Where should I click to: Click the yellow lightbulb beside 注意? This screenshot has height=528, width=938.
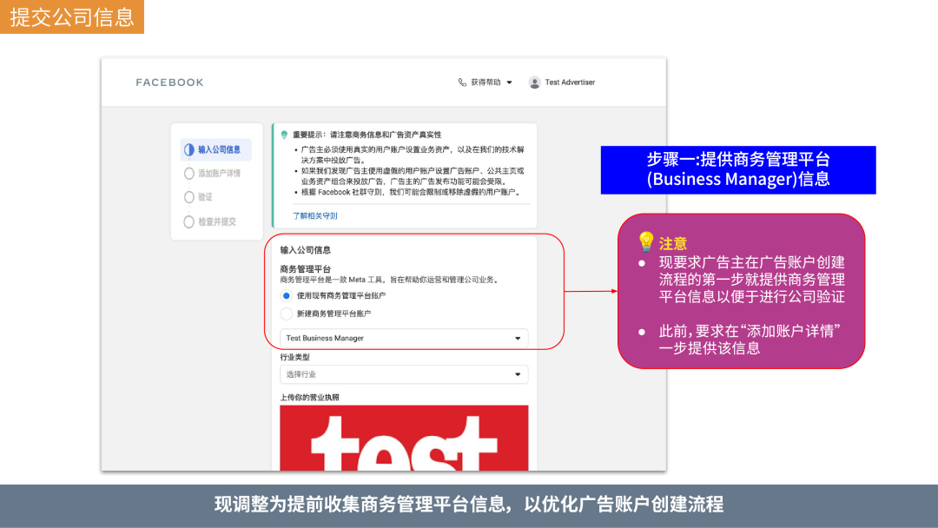click(x=646, y=241)
